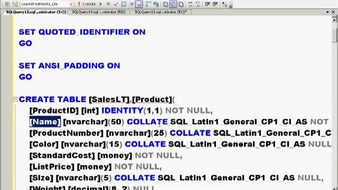Start debugging with the green arrow
Screen dimensions: 338x190
tap(100, 4)
